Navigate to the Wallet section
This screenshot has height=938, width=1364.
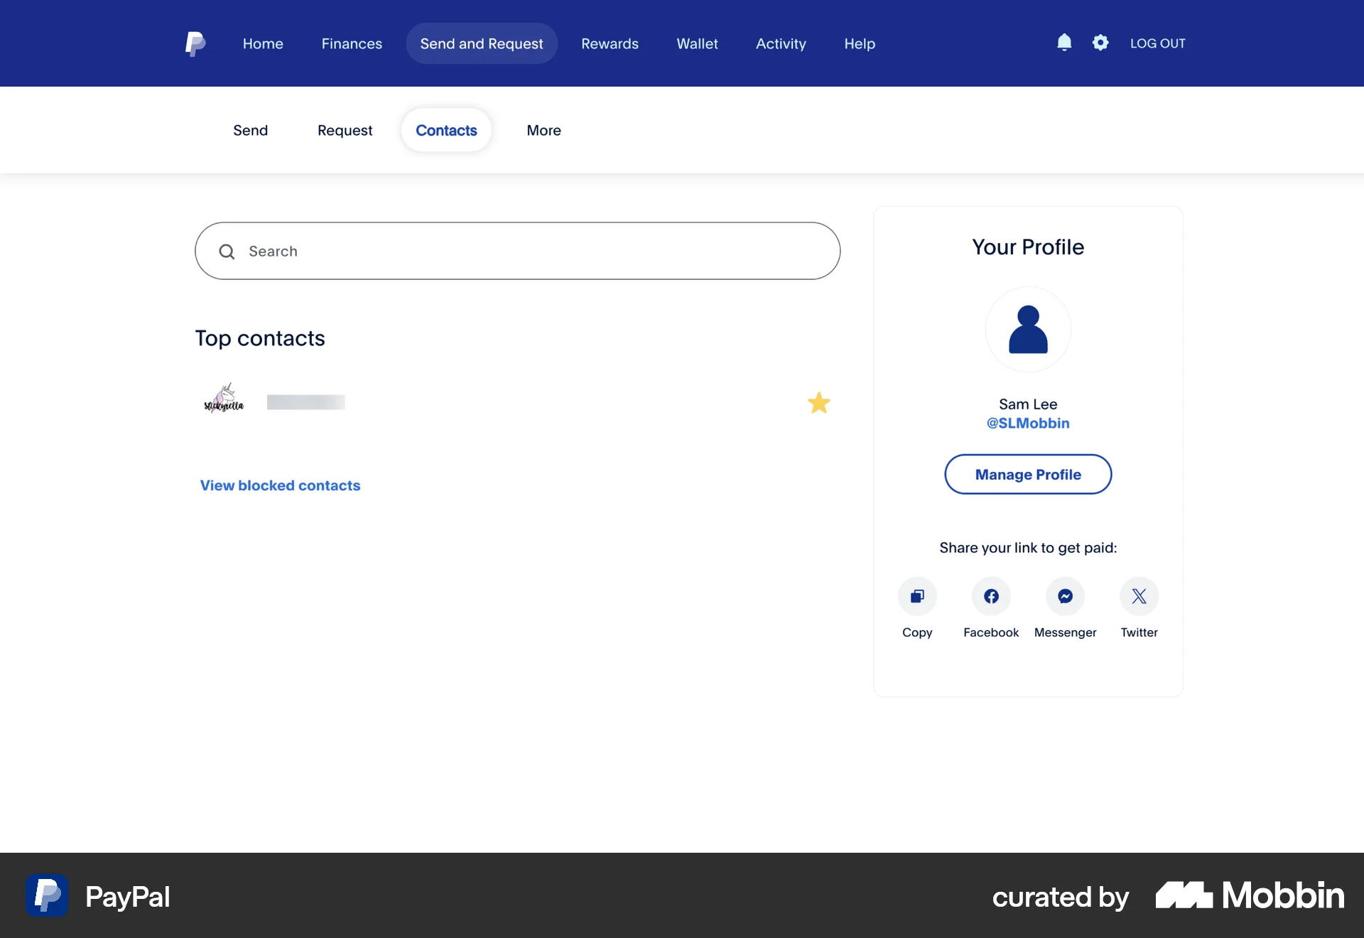click(697, 43)
